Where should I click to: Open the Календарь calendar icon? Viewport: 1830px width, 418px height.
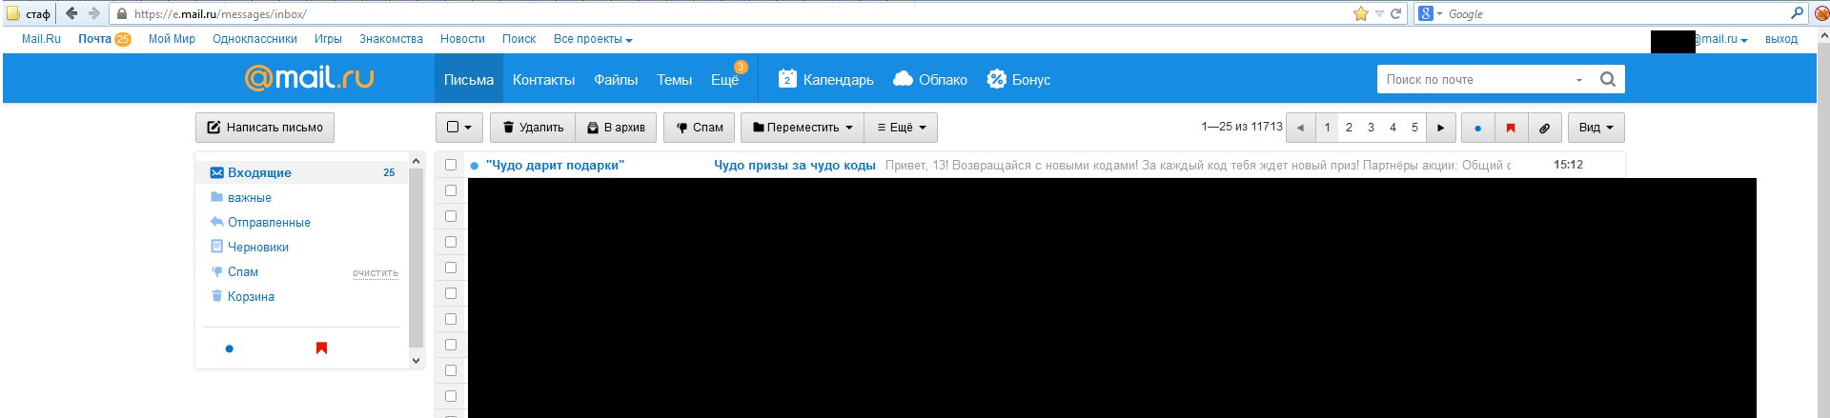pyautogui.click(x=786, y=79)
